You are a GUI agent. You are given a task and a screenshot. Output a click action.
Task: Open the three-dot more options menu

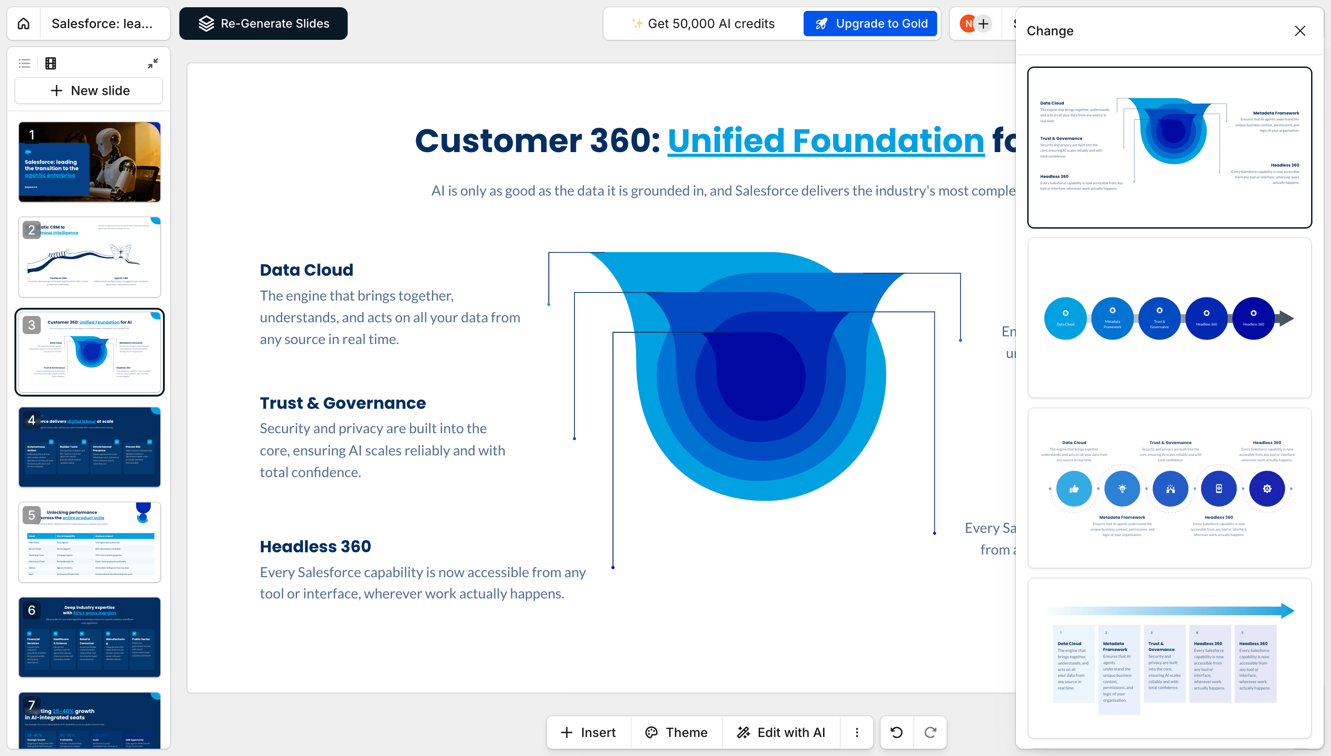point(857,732)
